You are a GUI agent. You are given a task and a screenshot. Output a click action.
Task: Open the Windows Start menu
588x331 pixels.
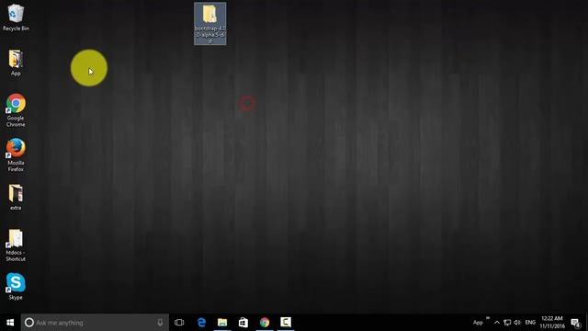10,323
